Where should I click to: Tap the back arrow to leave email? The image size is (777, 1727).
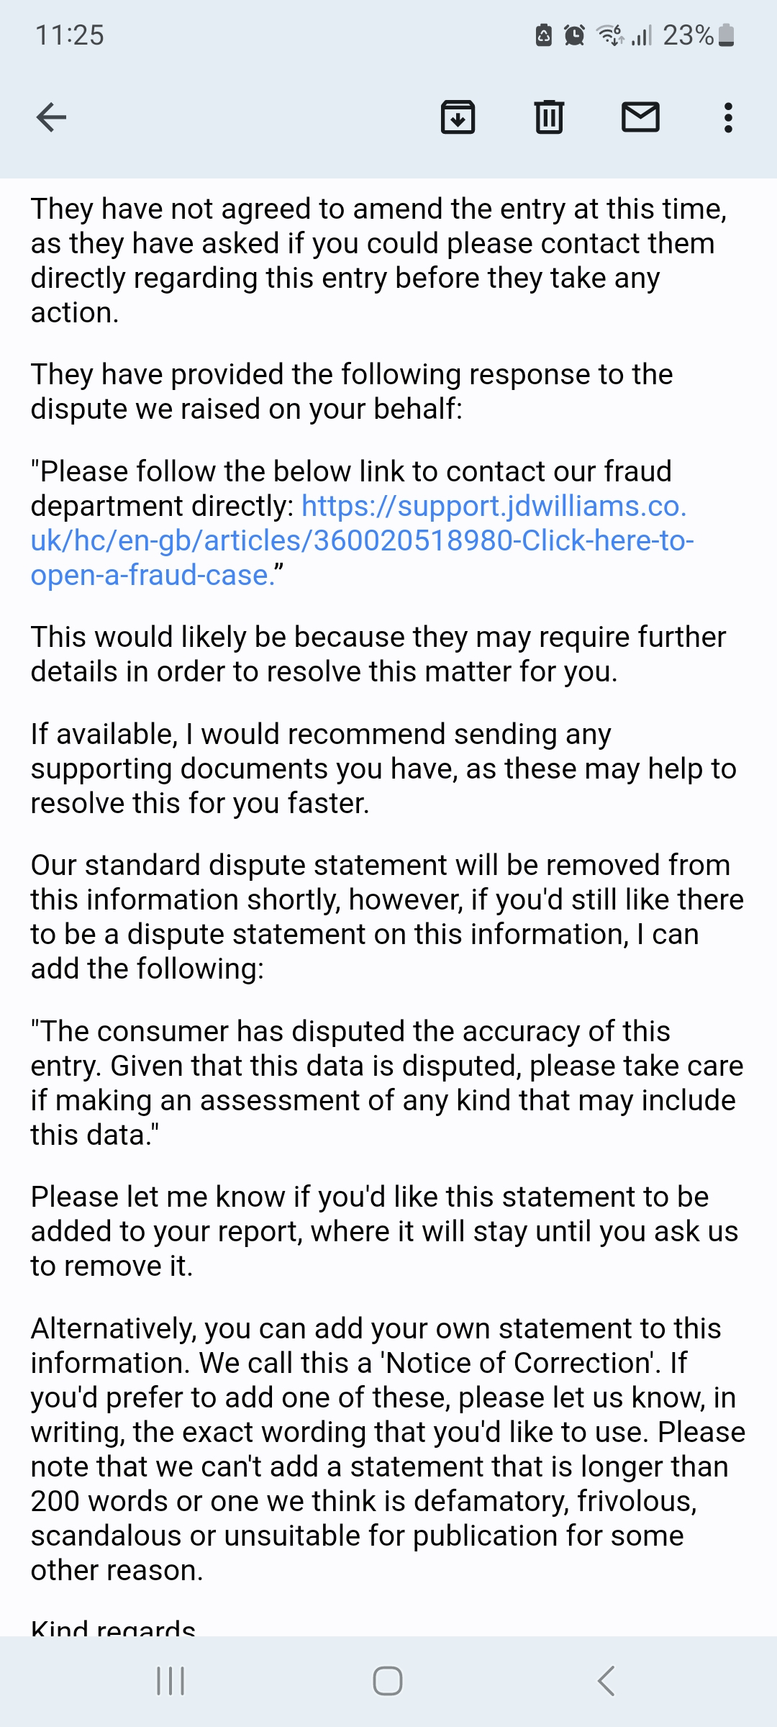pos(51,117)
